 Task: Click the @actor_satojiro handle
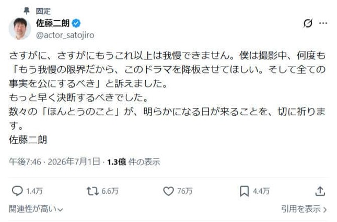pyautogui.click(x=65, y=35)
